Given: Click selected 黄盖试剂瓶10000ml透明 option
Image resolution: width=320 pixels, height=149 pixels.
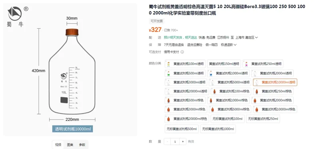Looking at the screenshot, I should tap(275, 82).
